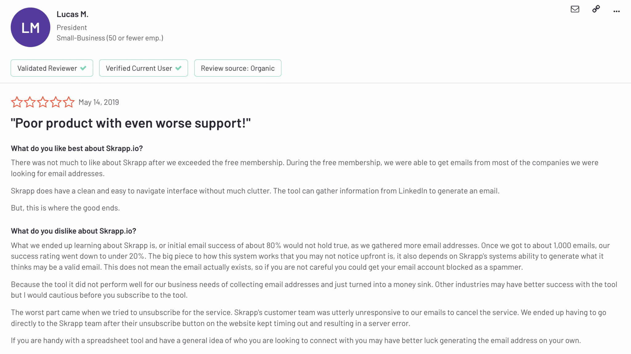The width and height of the screenshot is (631, 354).
Task: Click the Review source: Organic badge
Action: (x=238, y=68)
